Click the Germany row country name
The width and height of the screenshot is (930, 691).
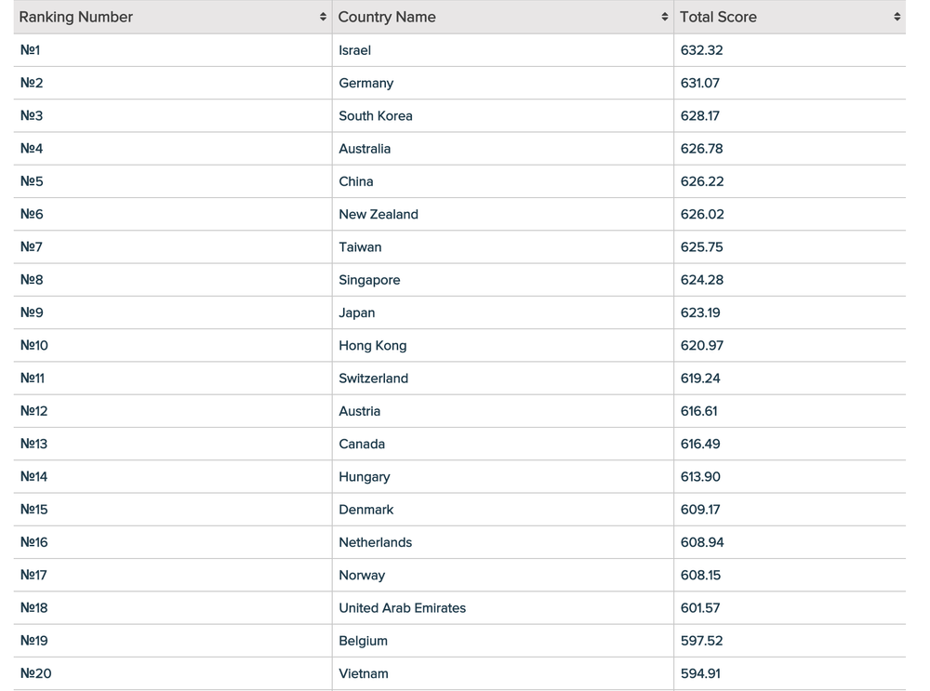pyautogui.click(x=366, y=83)
